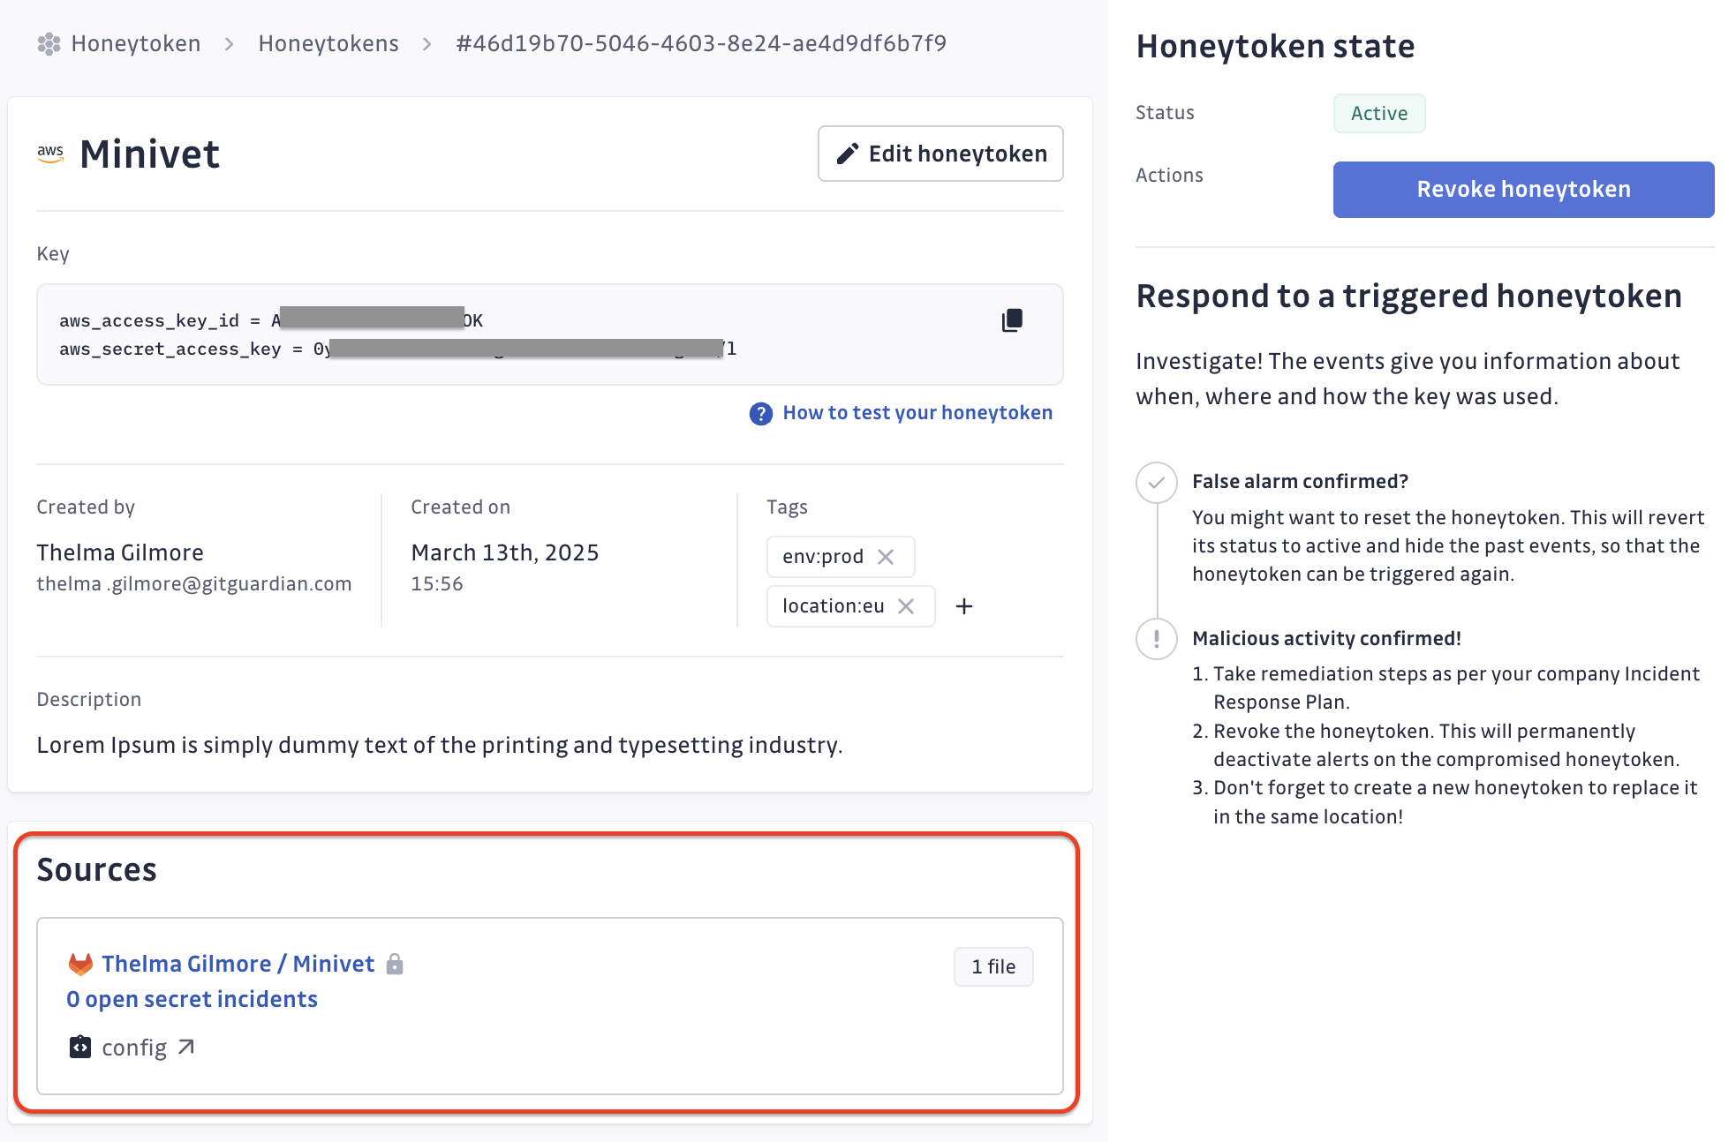The height and width of the screenshot is (1142, 1736).
Task: Click the False alarm confirmed? heading
Action: pyautogui.click(x=1300, y=481)
